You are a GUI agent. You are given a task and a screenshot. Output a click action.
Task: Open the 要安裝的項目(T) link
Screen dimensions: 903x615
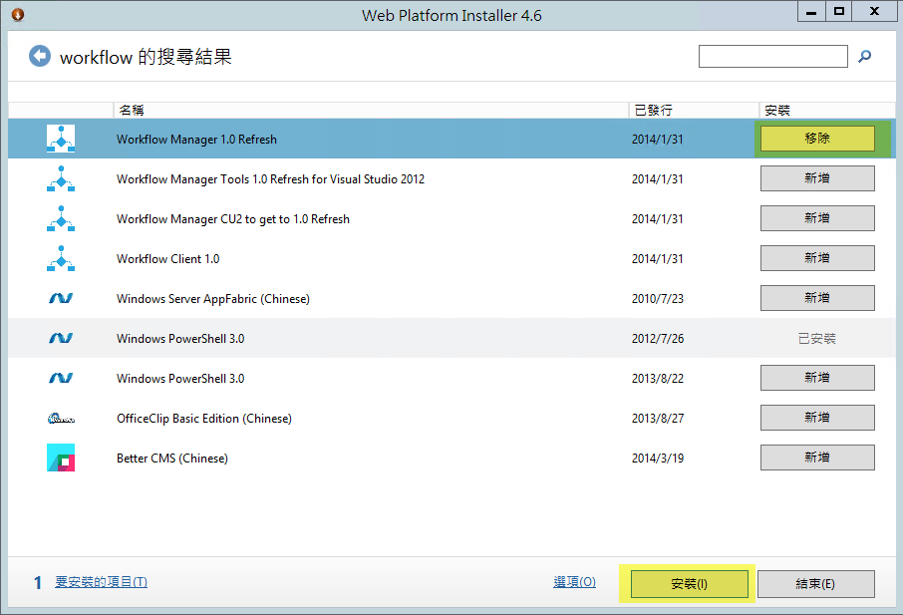coord(102,582)
